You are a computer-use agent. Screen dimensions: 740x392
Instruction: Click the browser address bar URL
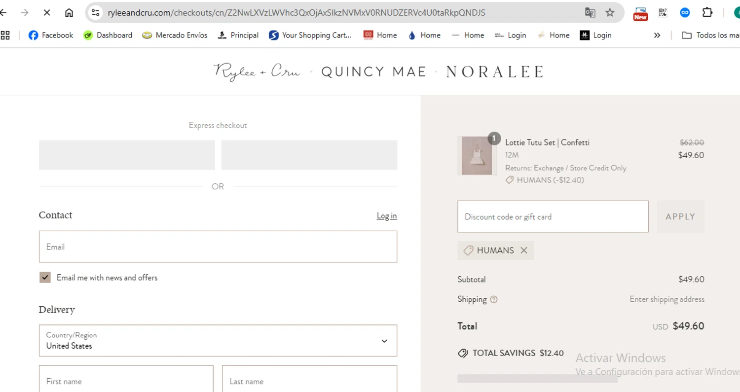pyautogui.click(x=296, y=13)
